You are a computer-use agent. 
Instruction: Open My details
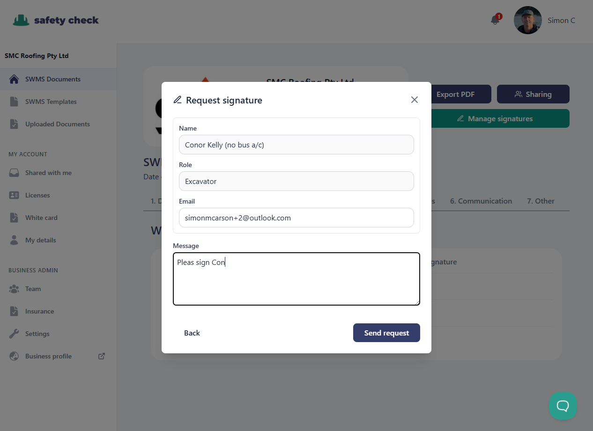[40, 240]
